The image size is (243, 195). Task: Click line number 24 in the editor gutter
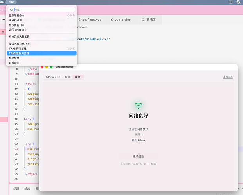16,149
